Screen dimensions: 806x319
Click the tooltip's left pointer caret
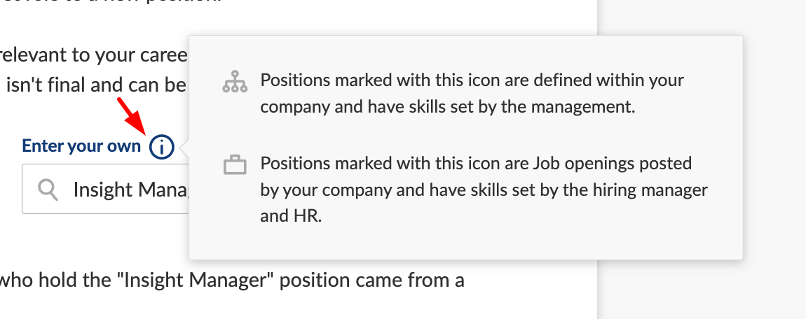click(184, 148)
